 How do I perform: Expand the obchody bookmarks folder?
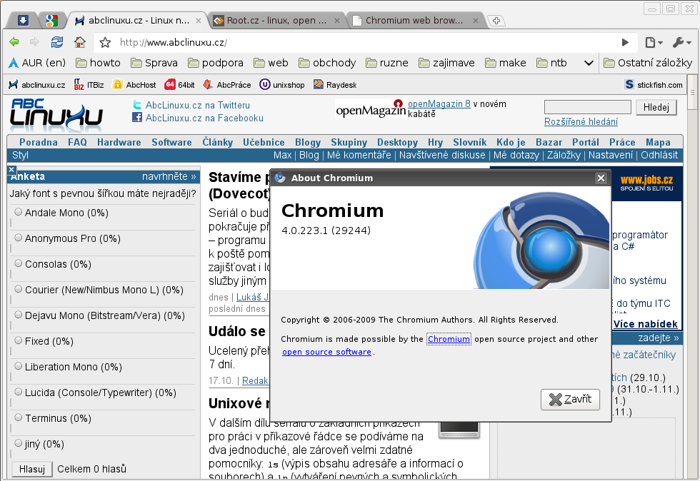click(x=327, y=63)
